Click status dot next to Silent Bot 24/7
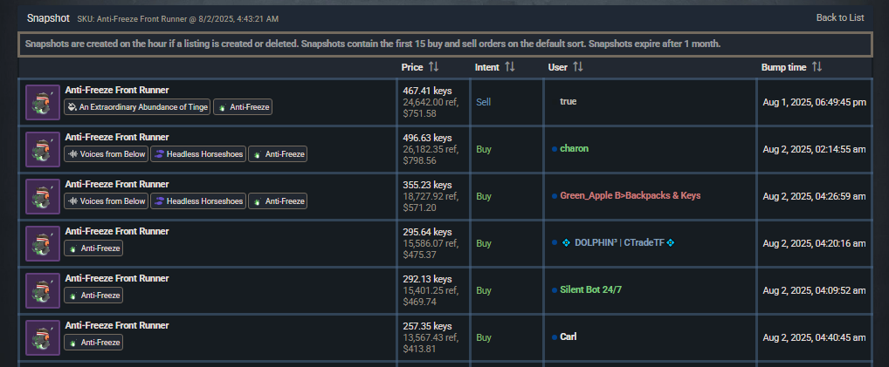This screenshot has width=889, height=367. [x=555, y=290]
